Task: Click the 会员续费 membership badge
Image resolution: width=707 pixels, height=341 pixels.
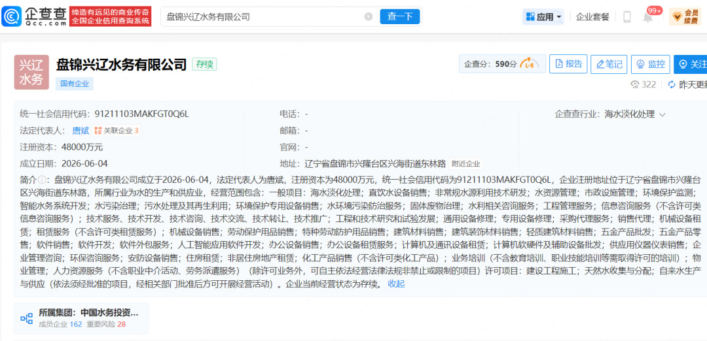Action: (x=685, y=17)
